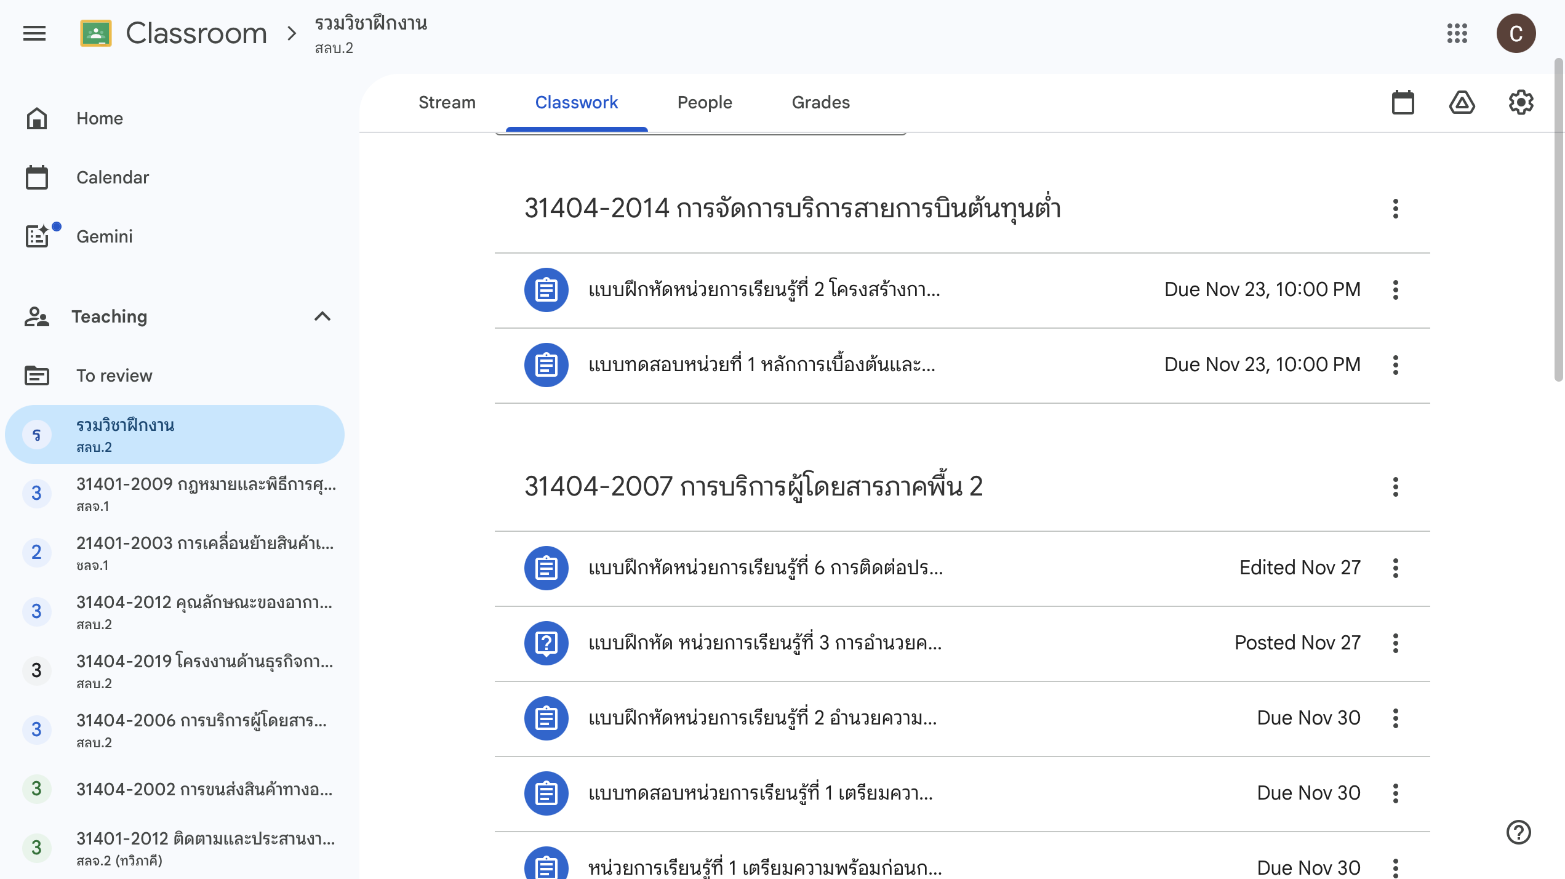Click the Calendar icon in sidebar
Image resolution: width=1565 pixels, height=879 pixels.
[x=37, y=177]
